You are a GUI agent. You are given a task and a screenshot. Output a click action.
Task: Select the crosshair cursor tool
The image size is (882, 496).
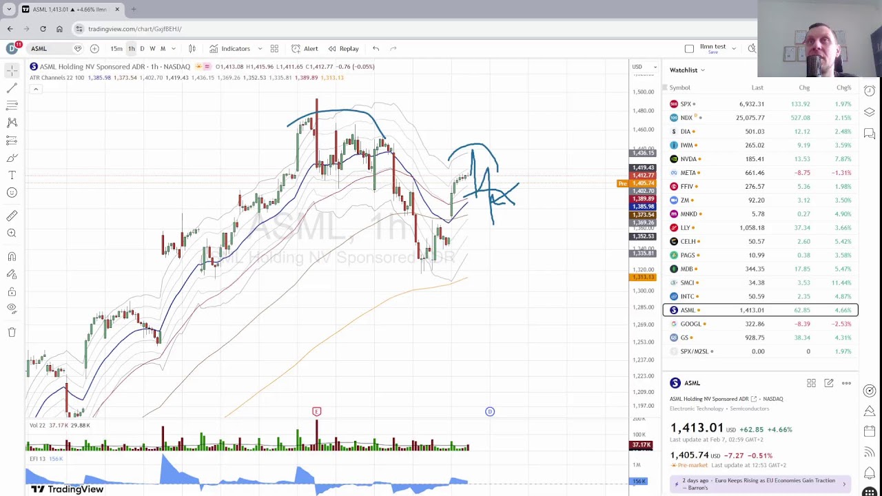click(x=12, y=70)
